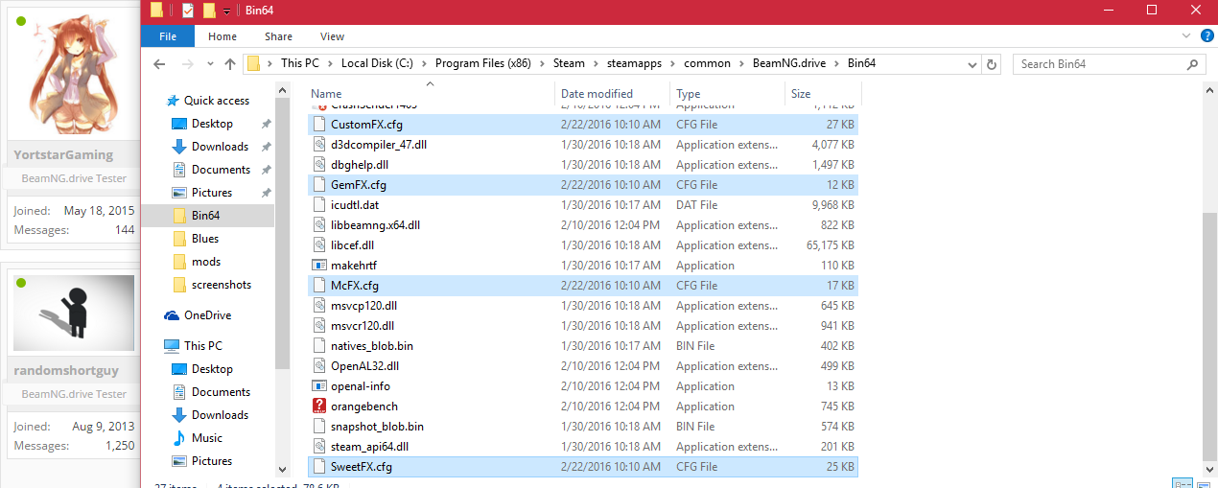Select natives_blob.bin file

pos(584,346)
